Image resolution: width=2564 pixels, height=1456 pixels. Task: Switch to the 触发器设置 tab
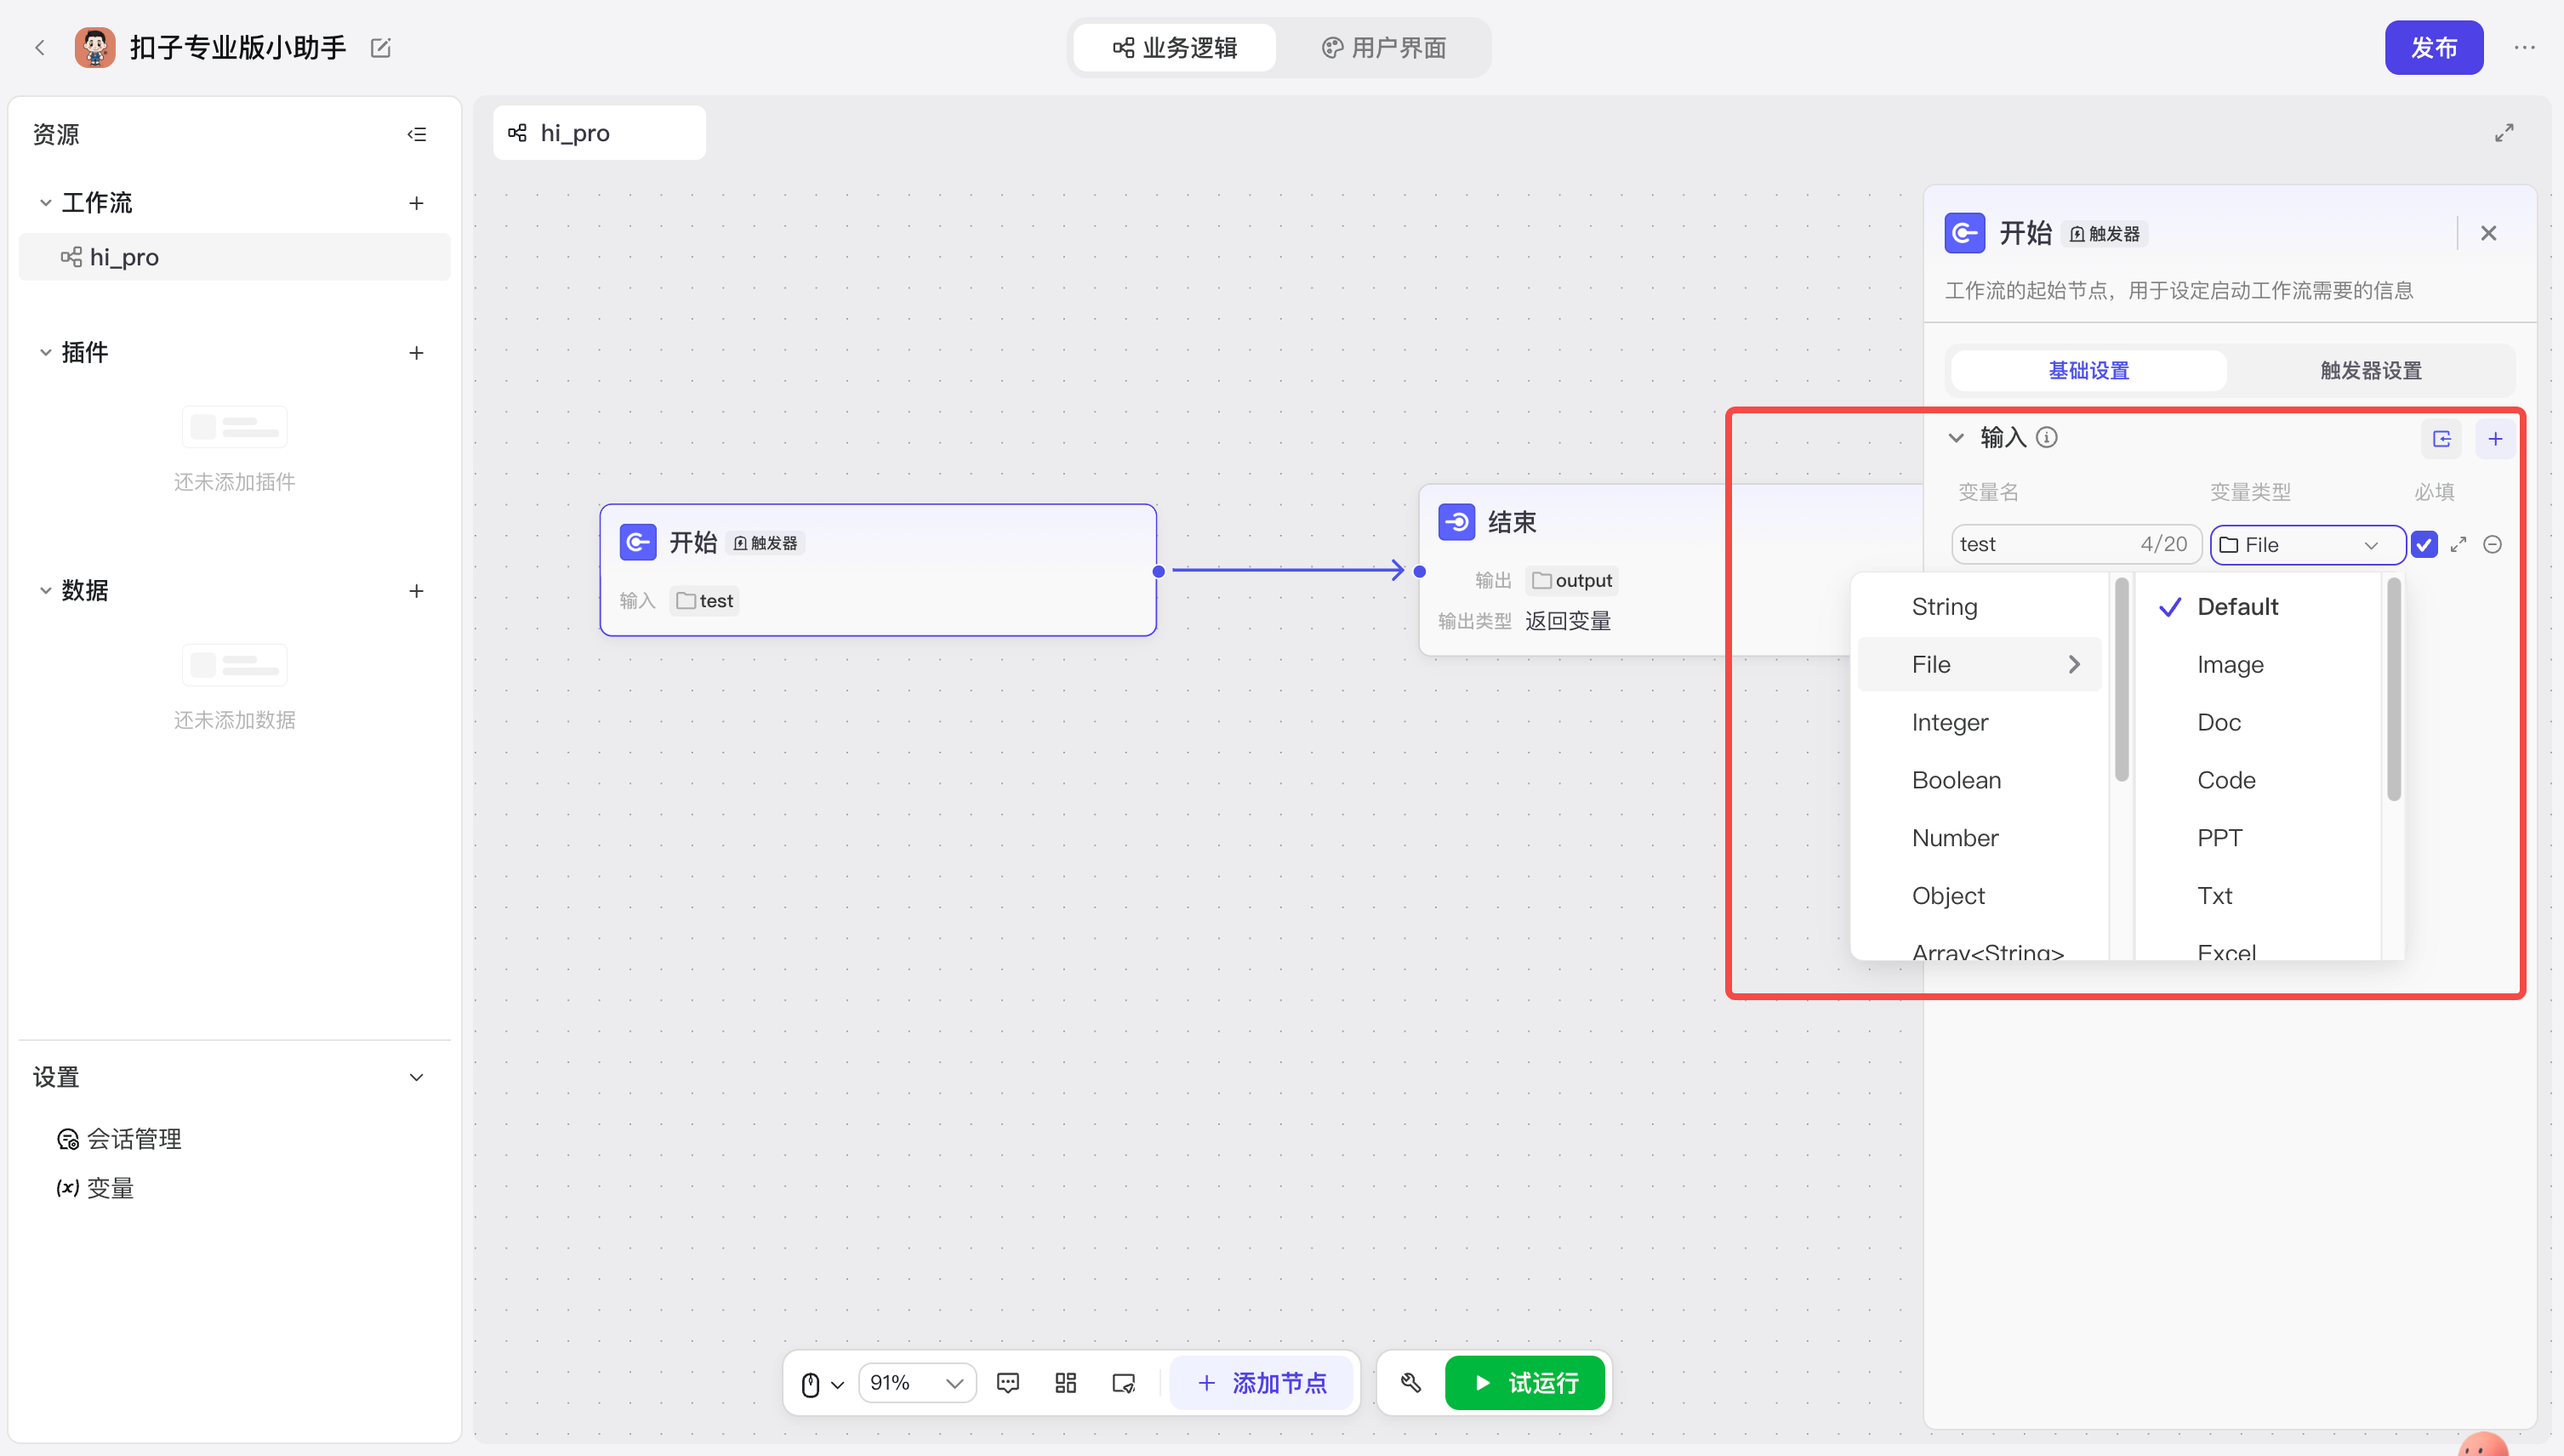(x=2370, y=370)
